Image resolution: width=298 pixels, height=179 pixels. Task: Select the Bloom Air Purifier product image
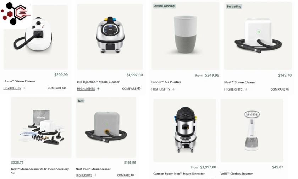pos(185,36)
